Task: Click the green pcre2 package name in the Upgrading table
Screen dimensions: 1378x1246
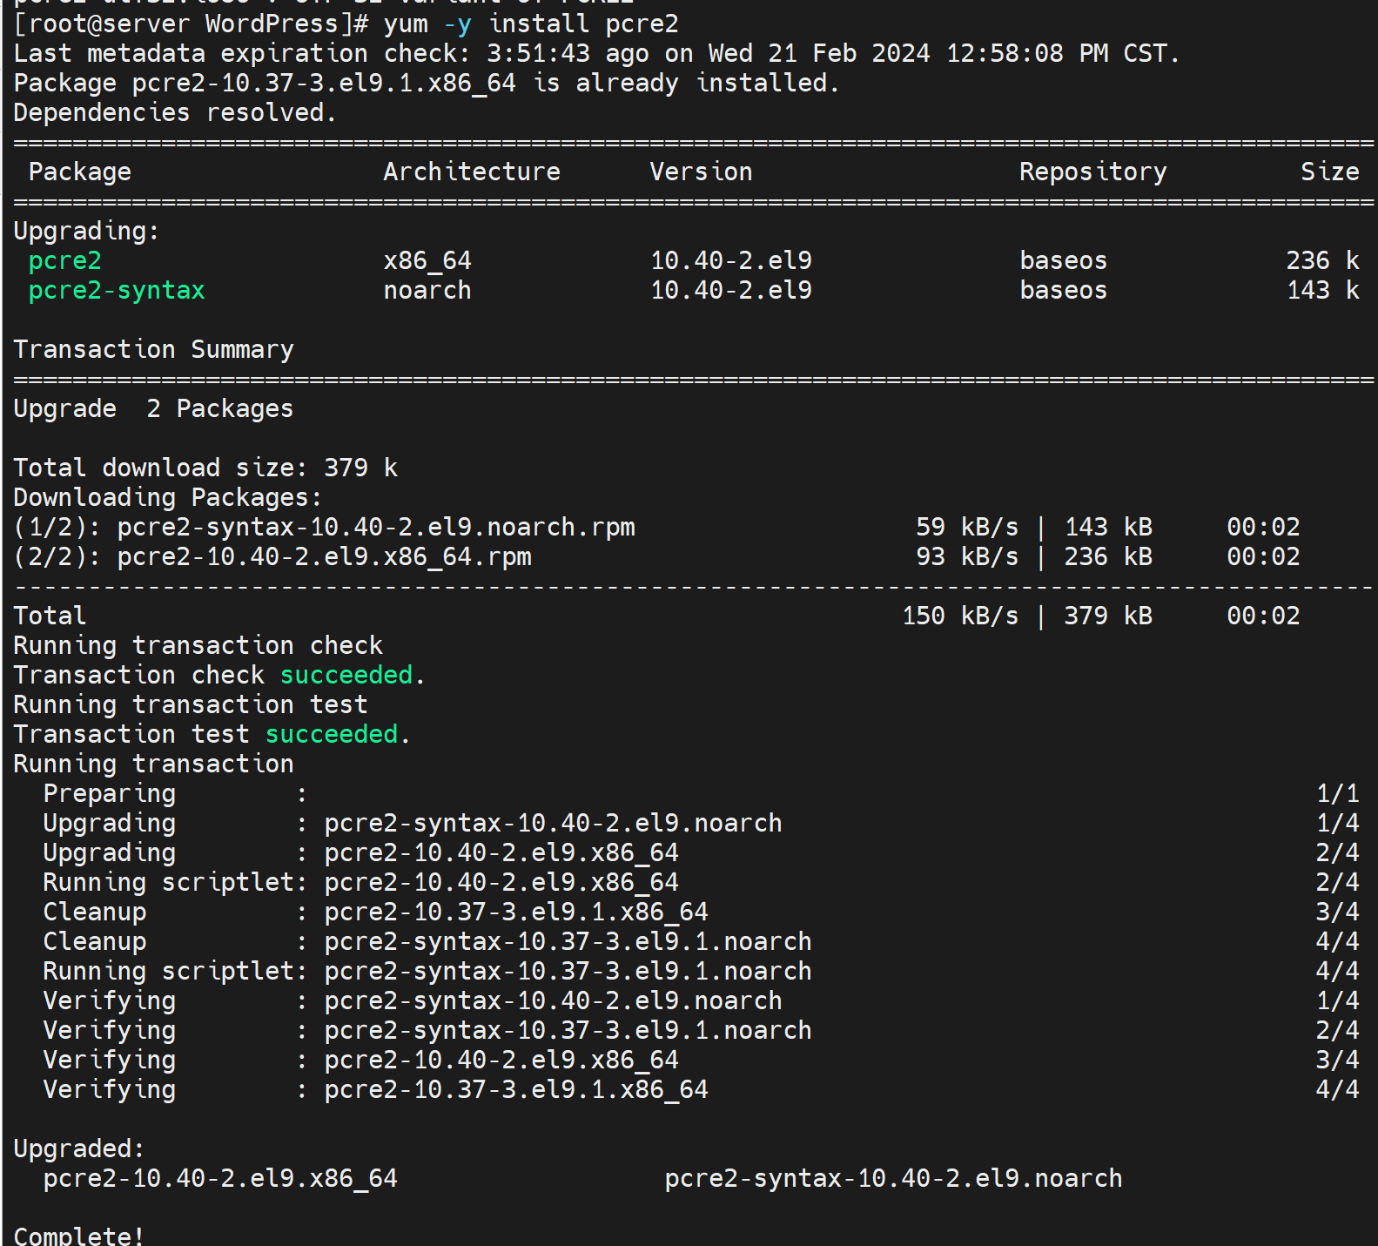Action: click(64, 260)
